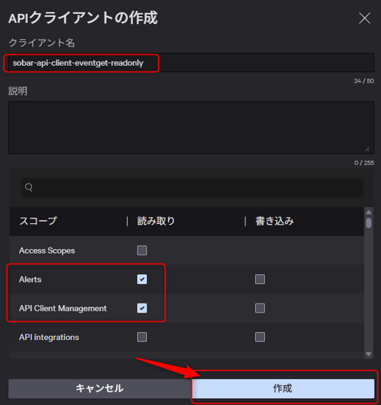Enable write for API Client Management
This screenshot has height=405, width=381.
click(259, 308)
